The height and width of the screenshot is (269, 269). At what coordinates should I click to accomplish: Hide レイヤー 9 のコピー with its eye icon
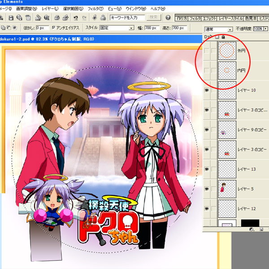tap(207, 130)
